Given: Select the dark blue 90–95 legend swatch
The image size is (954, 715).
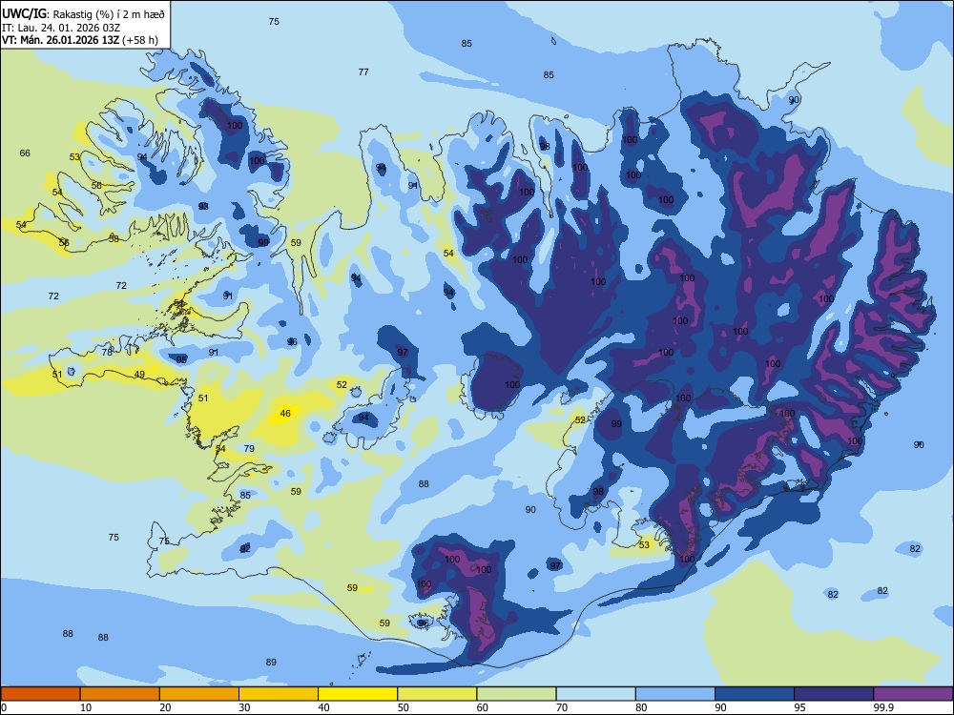Looking at the screenshot, I should coord(755,694).
